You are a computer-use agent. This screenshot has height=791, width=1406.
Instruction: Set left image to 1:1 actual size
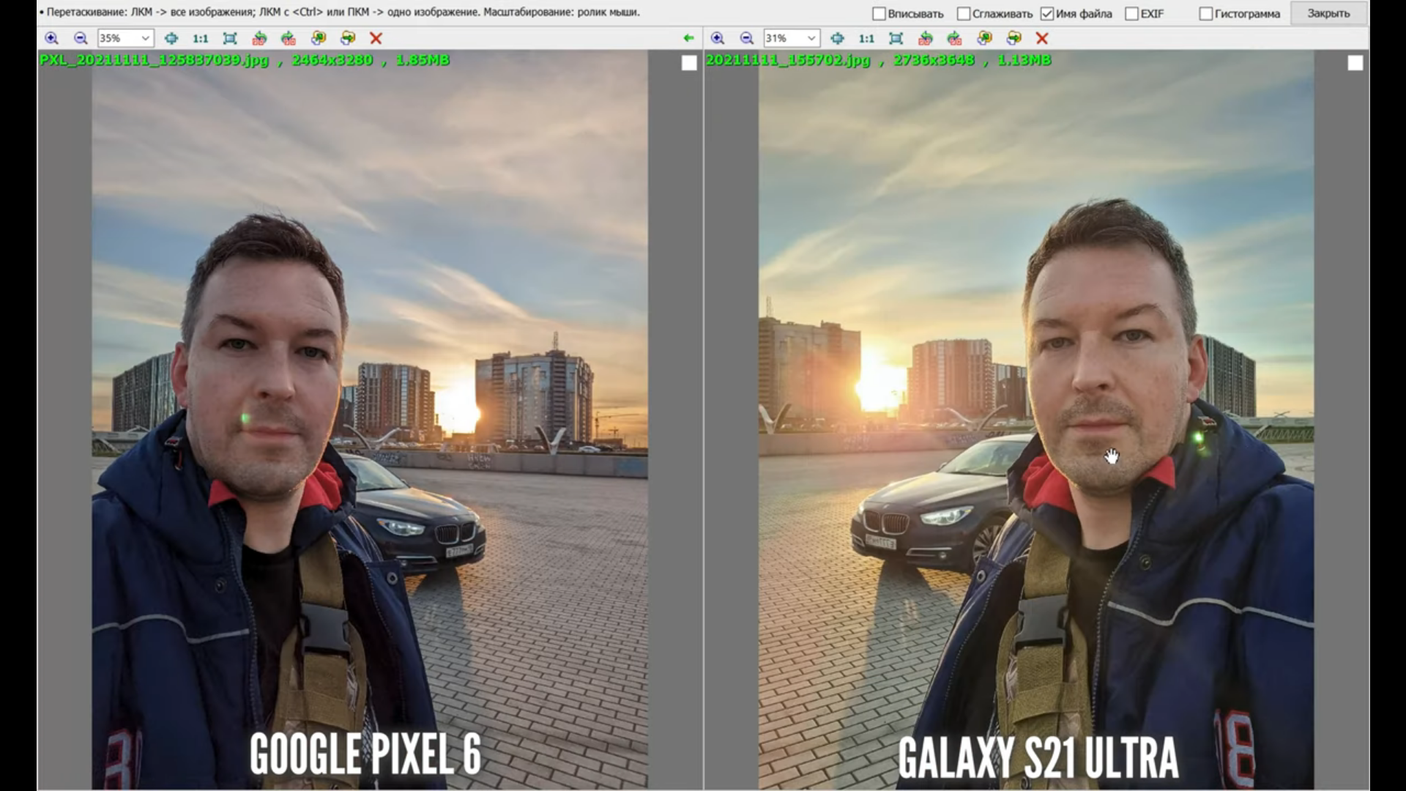200,38
